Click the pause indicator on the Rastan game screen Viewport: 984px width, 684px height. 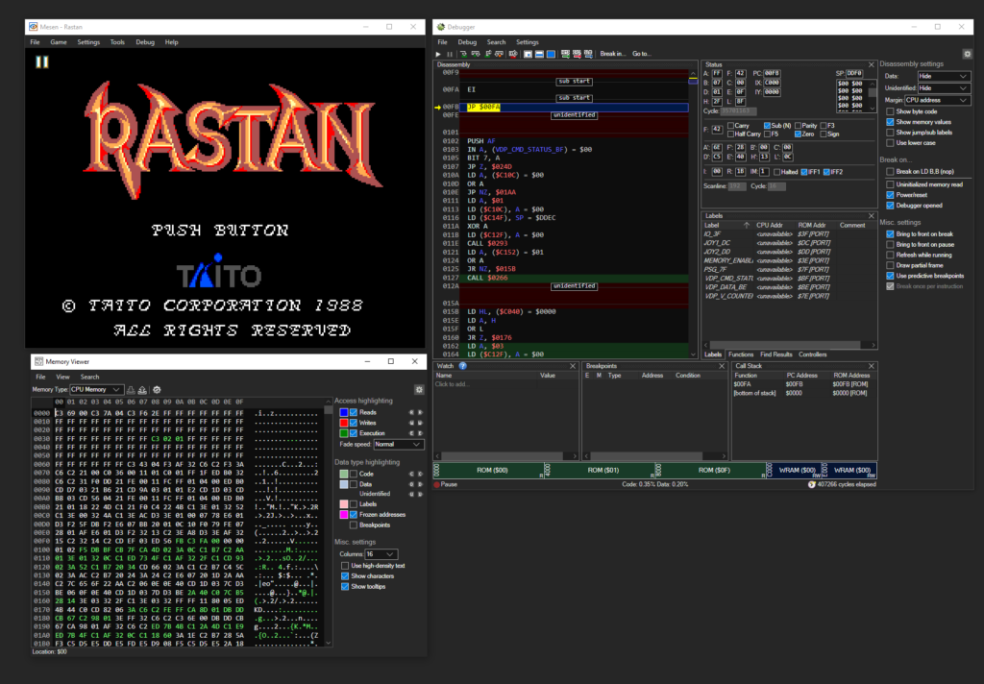tap(42, 62)
